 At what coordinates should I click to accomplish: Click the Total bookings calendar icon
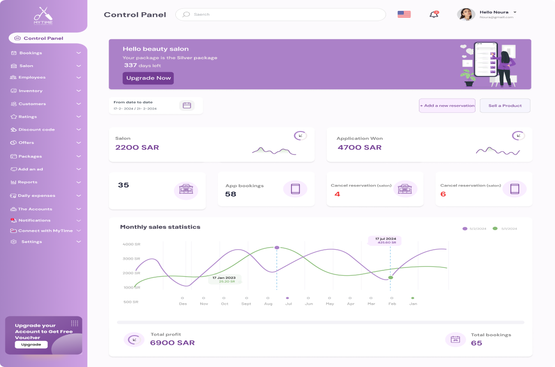tap(455, 340)
